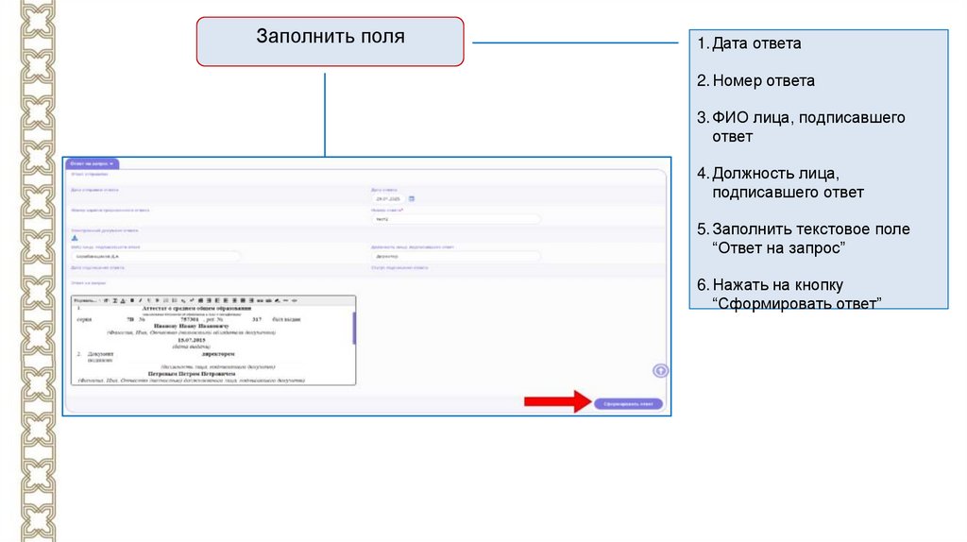The image size is (967, 542).
Task: Click list item «Должность лица, подписавшего ответ»
Action: 789,182
